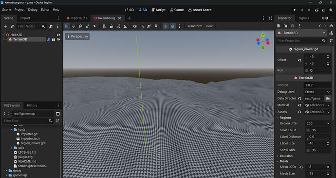Open the list selectable nodes tool
This screenshot has width=336, height=178.
(x=104, y=26)
